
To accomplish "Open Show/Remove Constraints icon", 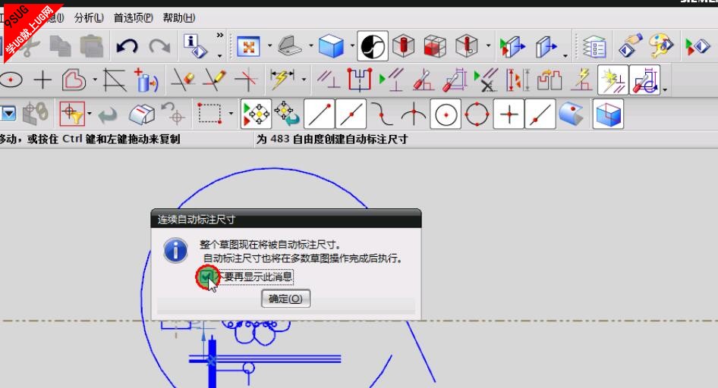I will pos(486,80).
